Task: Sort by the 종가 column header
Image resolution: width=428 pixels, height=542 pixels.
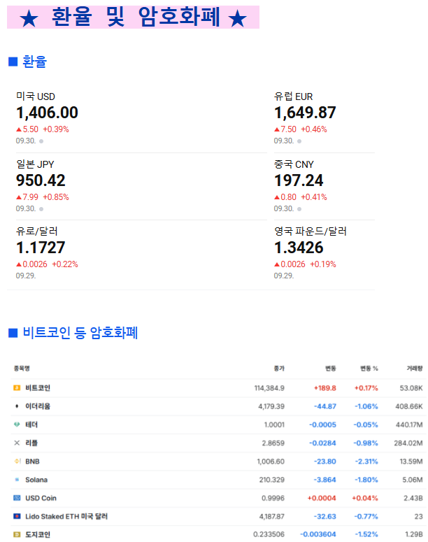Action: [279, 368]
